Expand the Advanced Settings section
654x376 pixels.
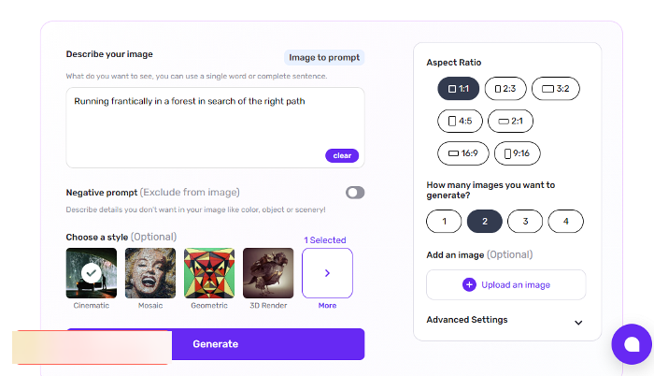(x=467, y=320)
